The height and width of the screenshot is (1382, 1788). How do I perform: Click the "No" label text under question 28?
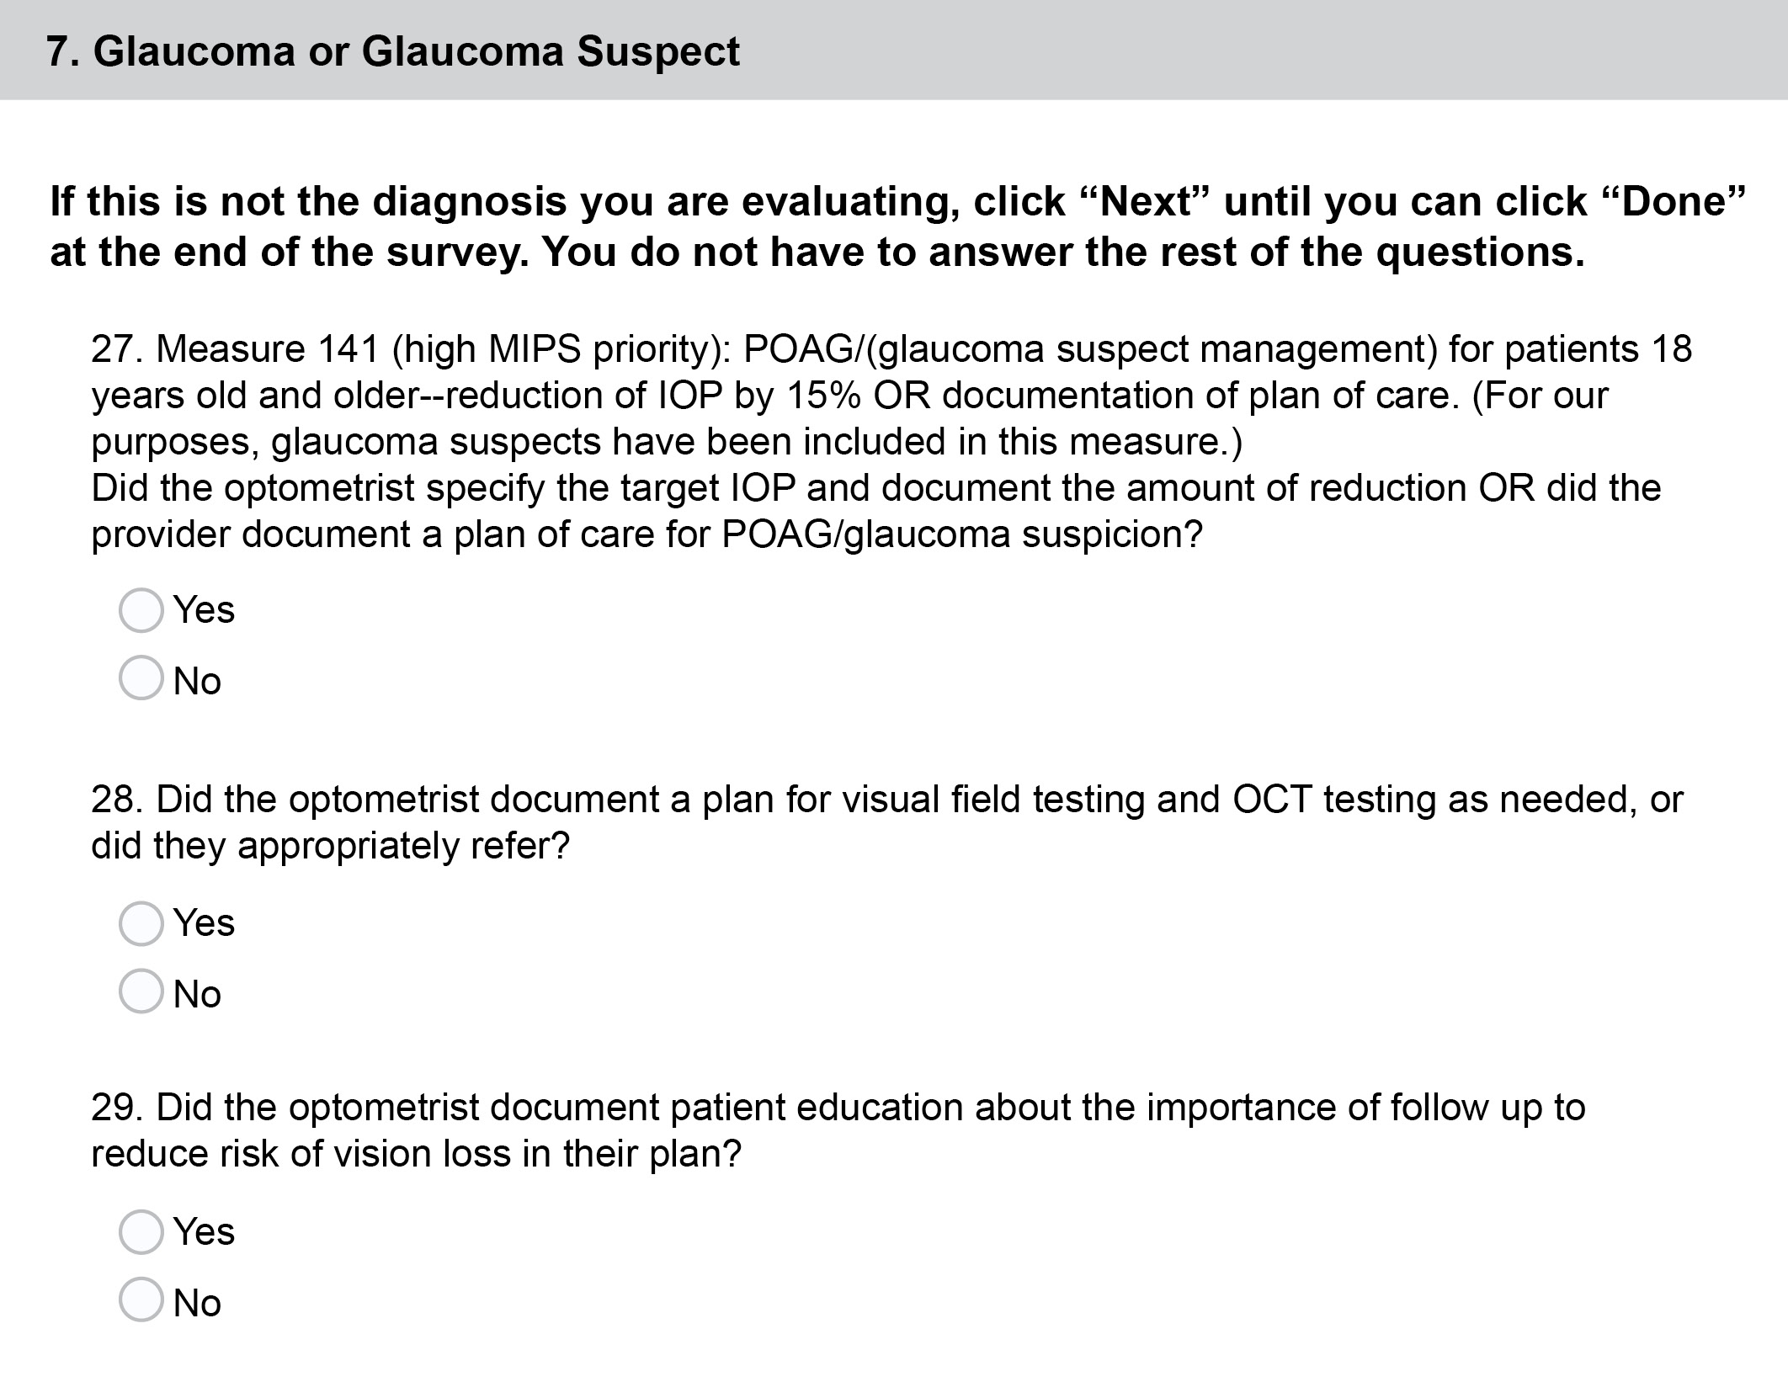click(197, 995)
